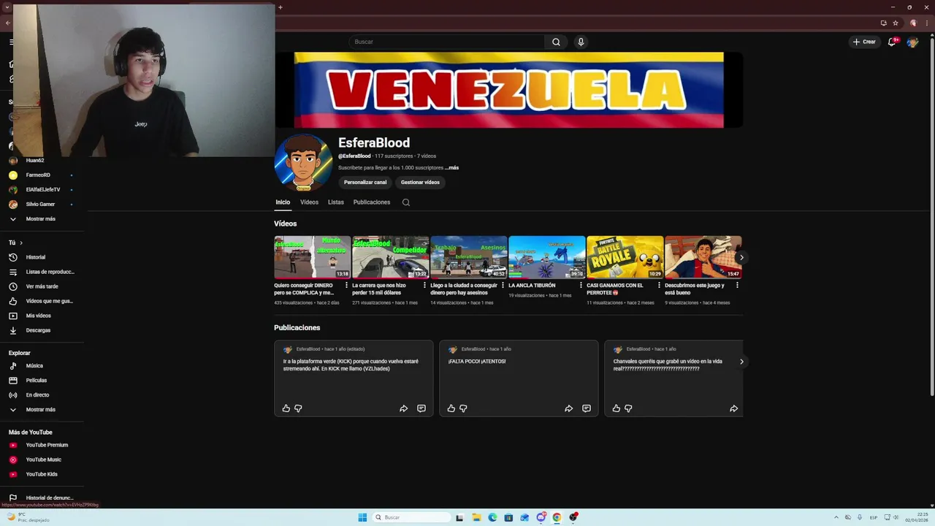Open new Chrome tab with plus
Viewport: 935px width, 526px height.
[x=280, y=7]
